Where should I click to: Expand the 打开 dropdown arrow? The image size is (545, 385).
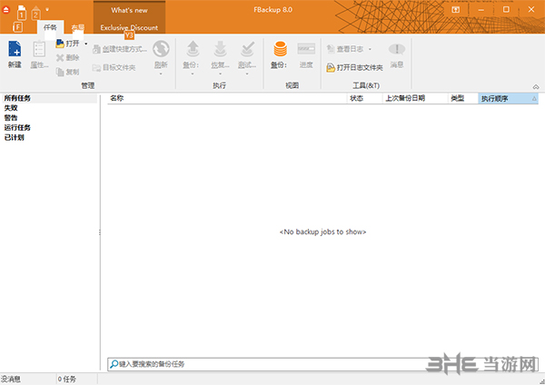pos(86,44)
